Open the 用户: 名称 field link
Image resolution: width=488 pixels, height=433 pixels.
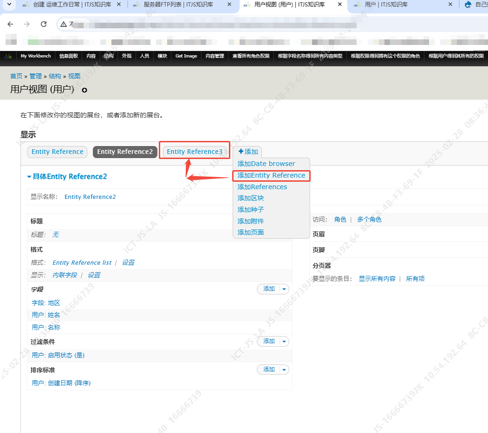coord(46,327)
